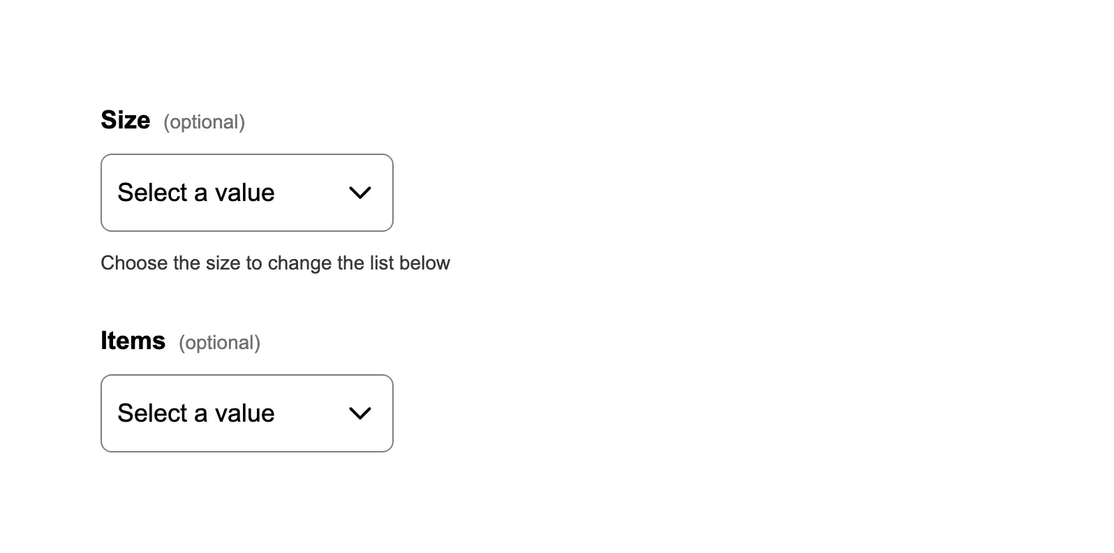
Task: Click the 'Choose the size' helper text
Action: [x=275, y=263]
